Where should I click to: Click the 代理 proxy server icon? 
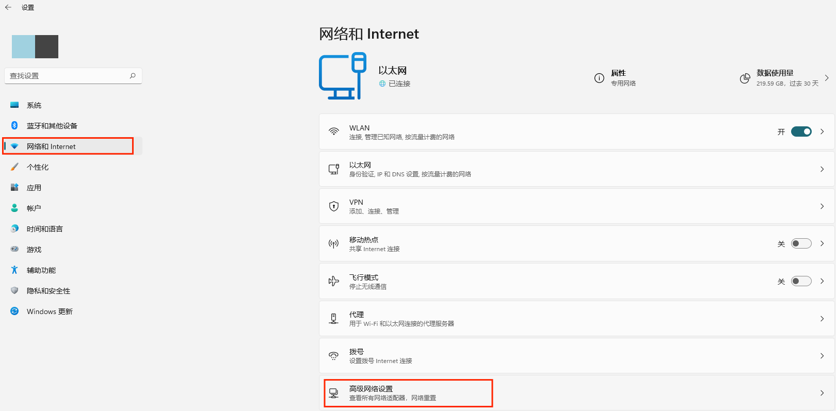click(334, 319)
